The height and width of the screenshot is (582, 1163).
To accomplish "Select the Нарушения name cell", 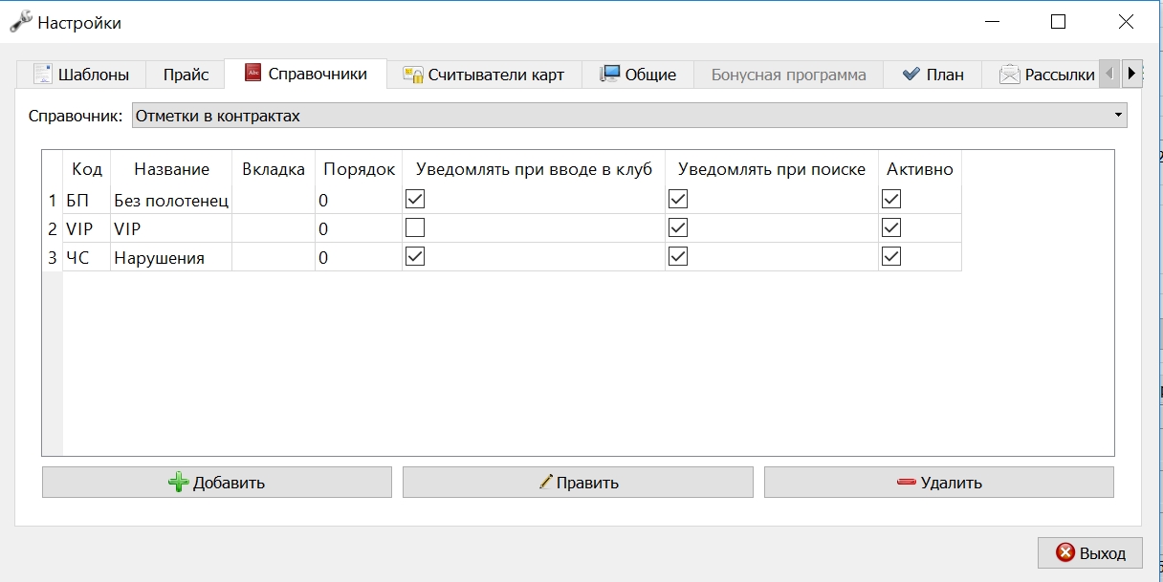I will pyautogui.click(x=171, y=257).
